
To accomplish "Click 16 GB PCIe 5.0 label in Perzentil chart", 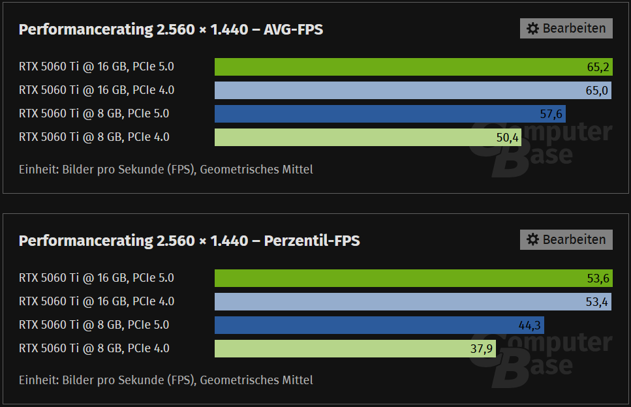I will (97, 278).
